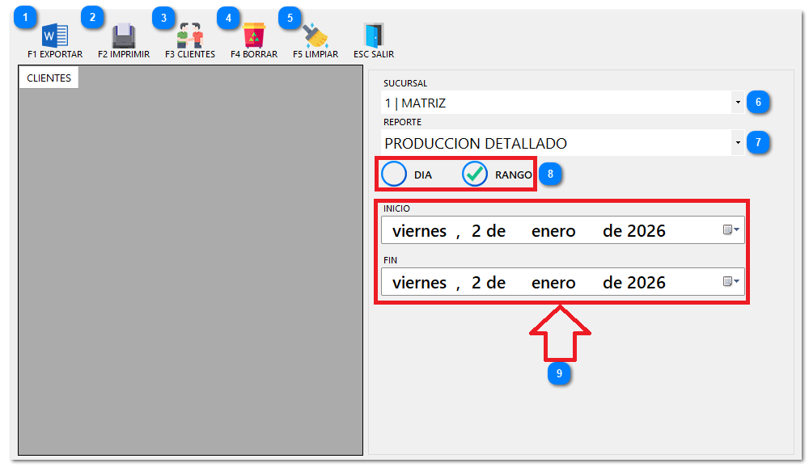The image size is (809, 467).
Task: Click the F5 Limpiar broom icon
Action: pos(316,36)
